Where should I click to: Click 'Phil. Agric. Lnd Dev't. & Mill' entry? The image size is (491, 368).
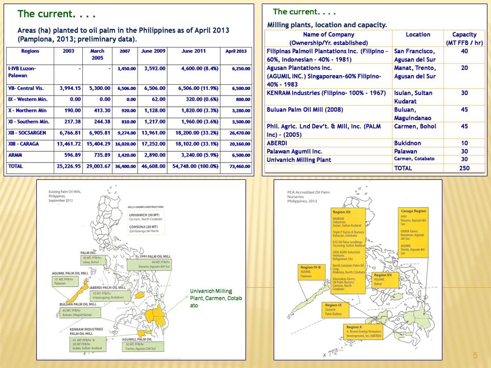323,130
